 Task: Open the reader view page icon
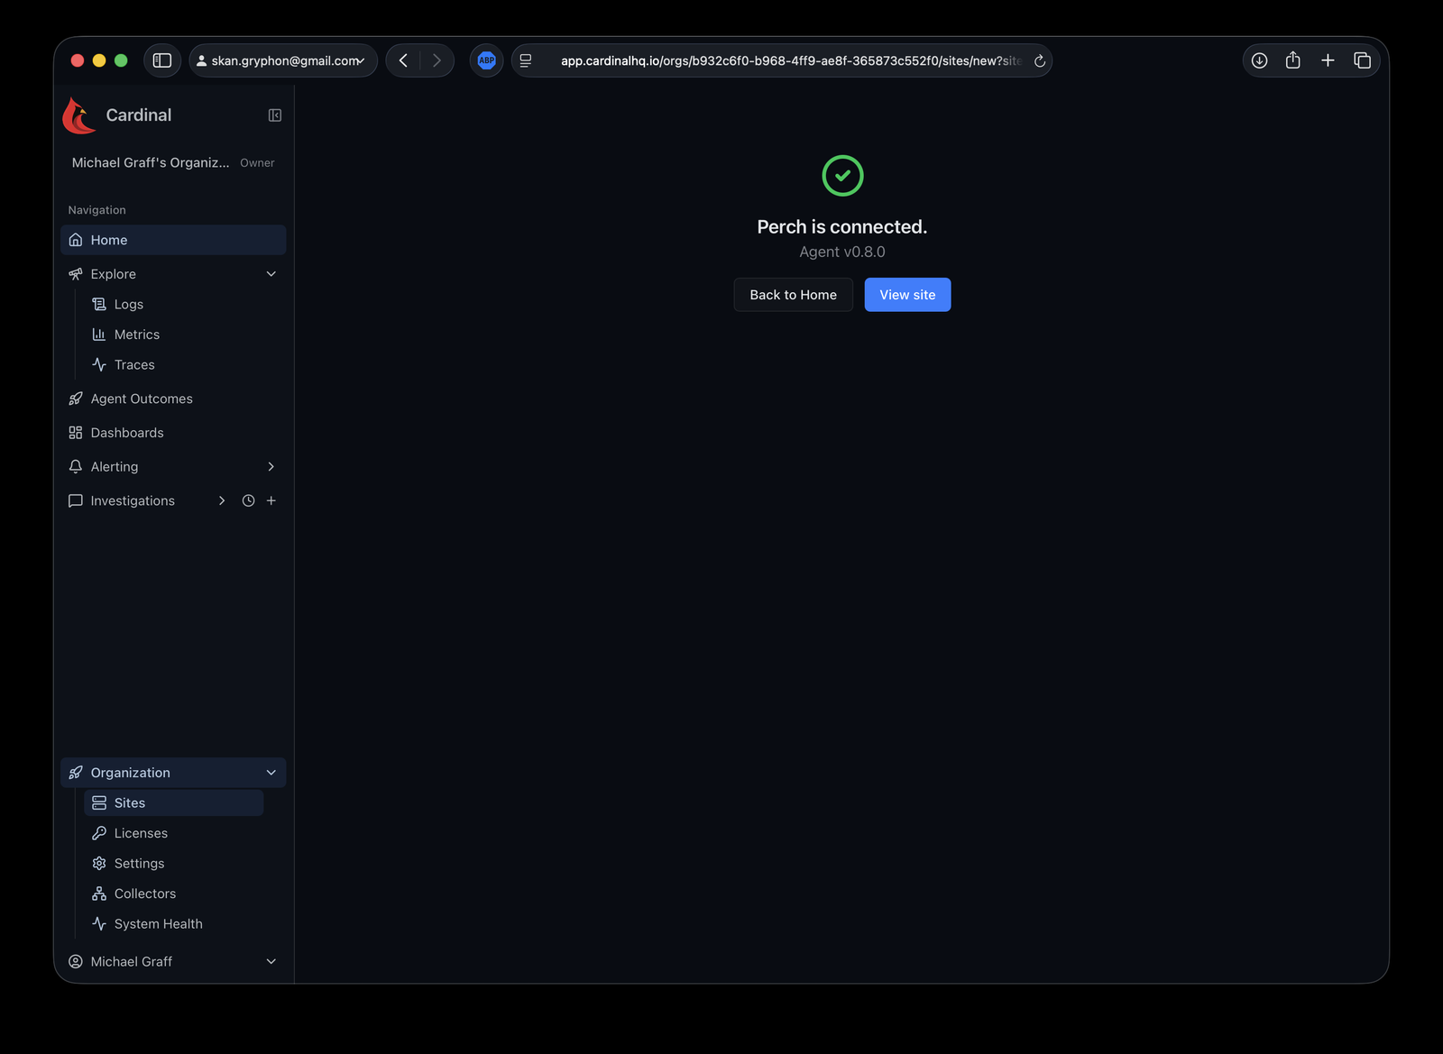pyautogui.click(x=526, y=60)
